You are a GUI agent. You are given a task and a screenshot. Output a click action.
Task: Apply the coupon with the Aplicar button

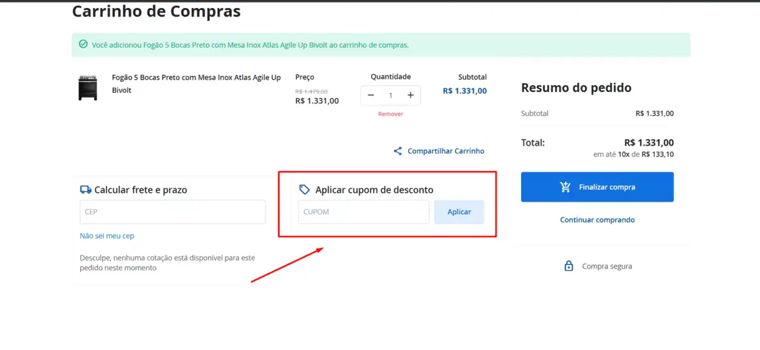click(x=459, y=212)
